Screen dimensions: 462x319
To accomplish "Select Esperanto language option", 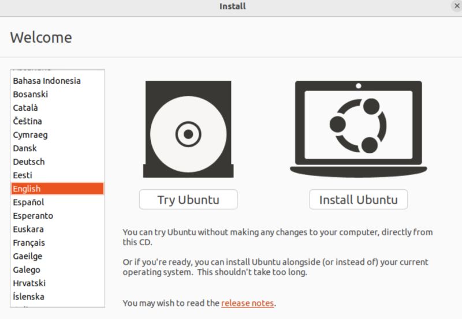I will 57,216.
